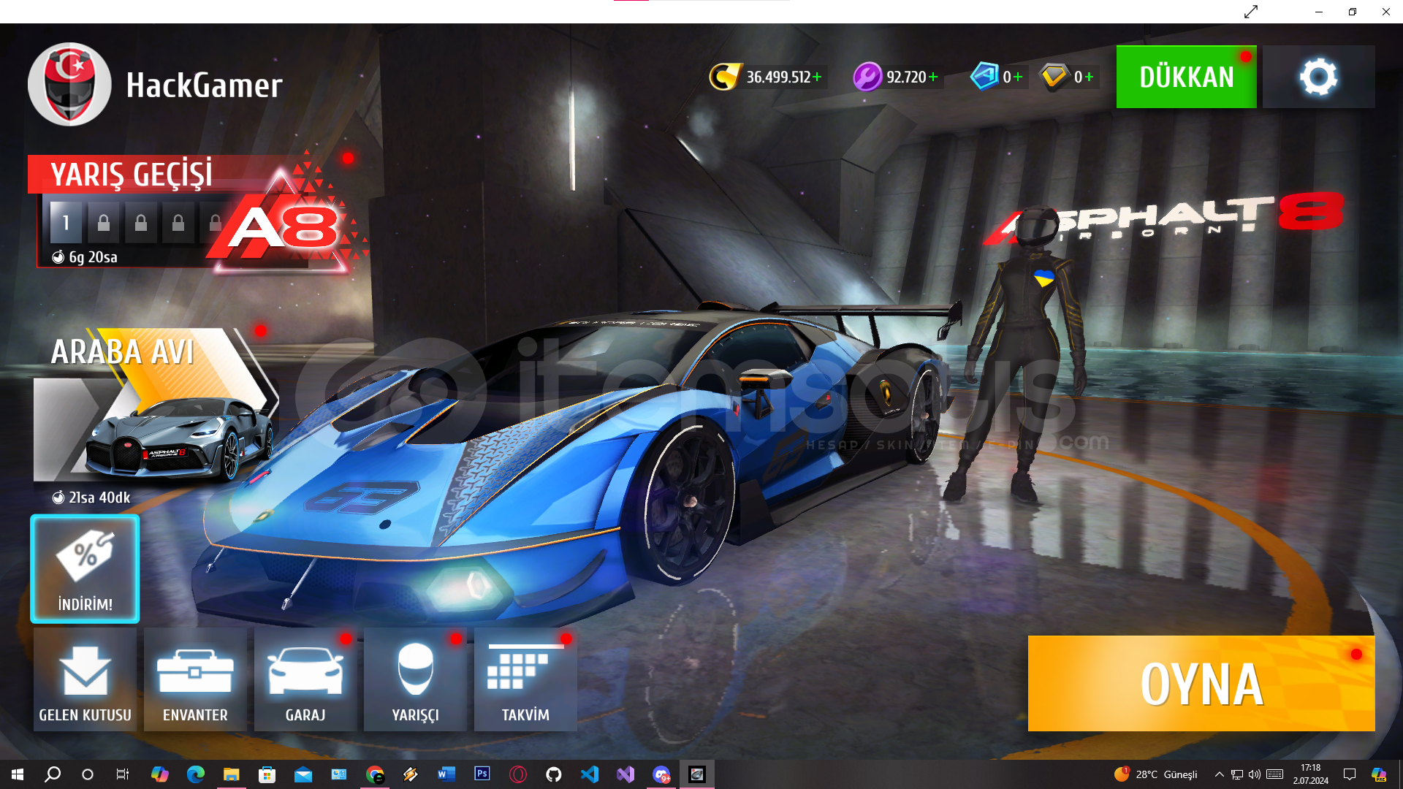This screenshot has height=789, width=1403.
Task: Switch to the Asphalt 8 taskbar icon
Action: (x=697, y=774)
